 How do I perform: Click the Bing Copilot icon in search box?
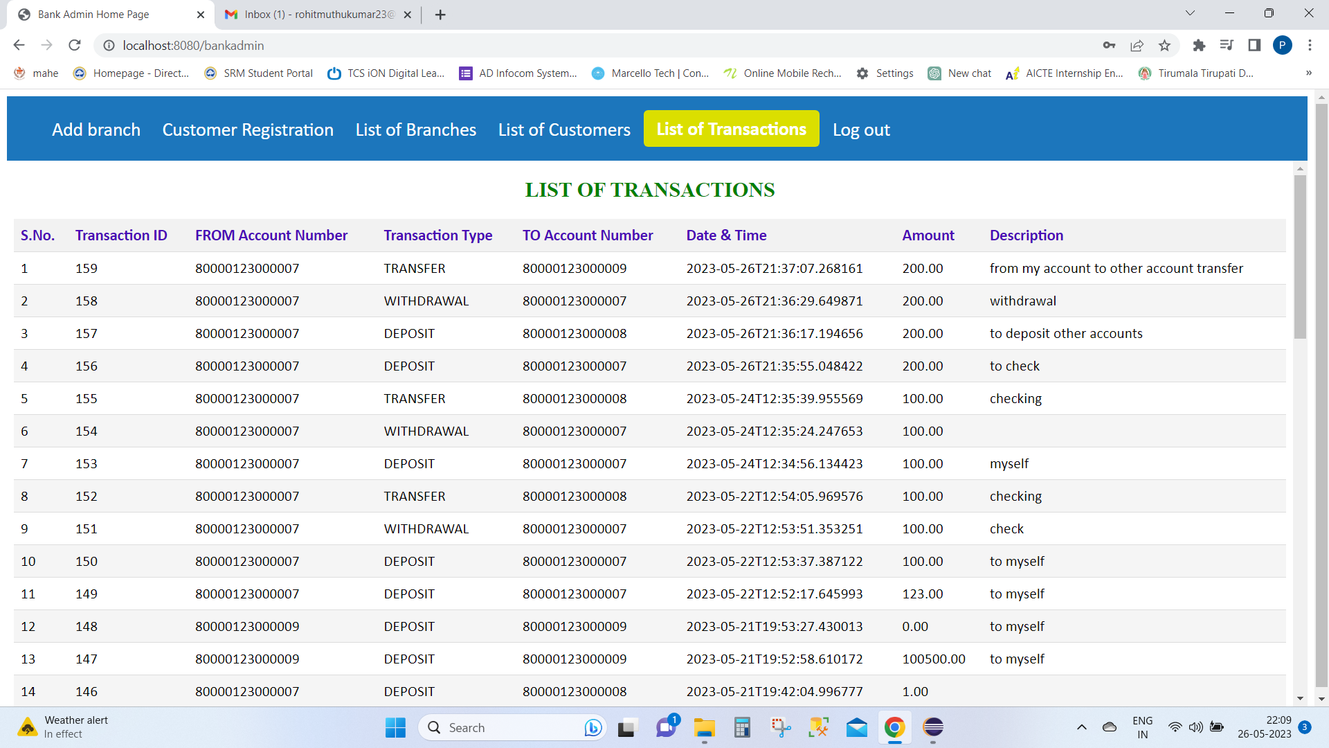coord(593,727)
